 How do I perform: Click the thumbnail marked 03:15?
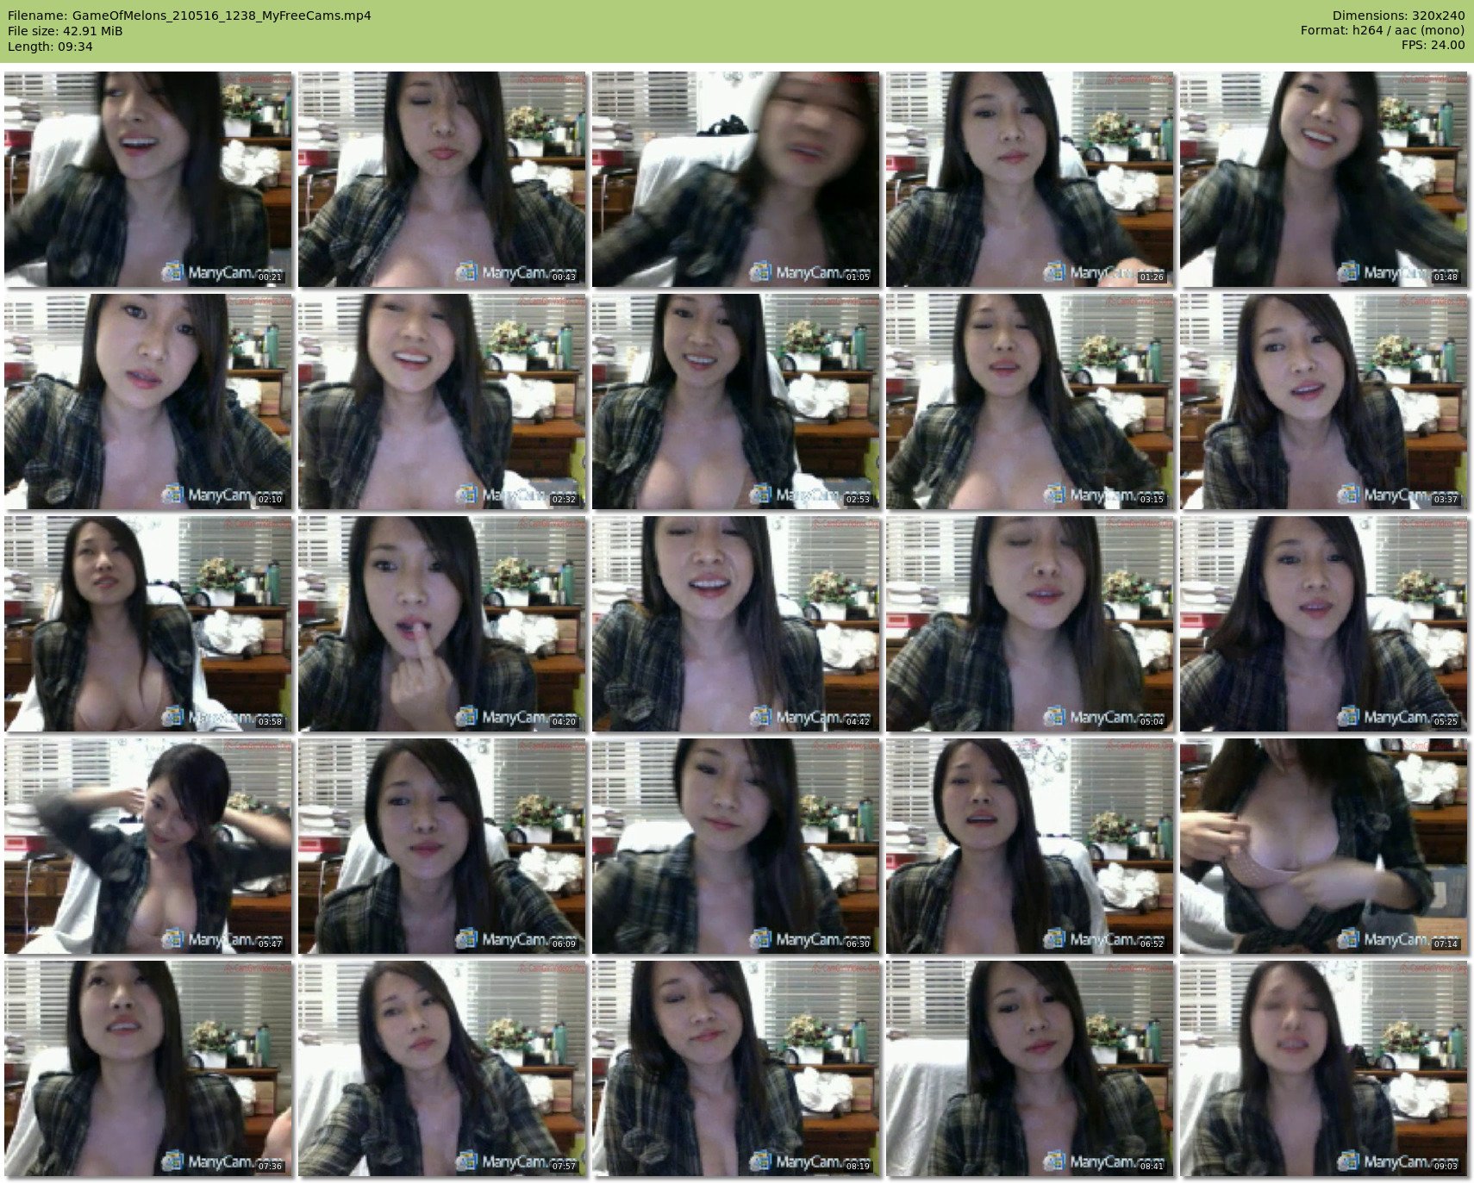(x=1030, y=402)
